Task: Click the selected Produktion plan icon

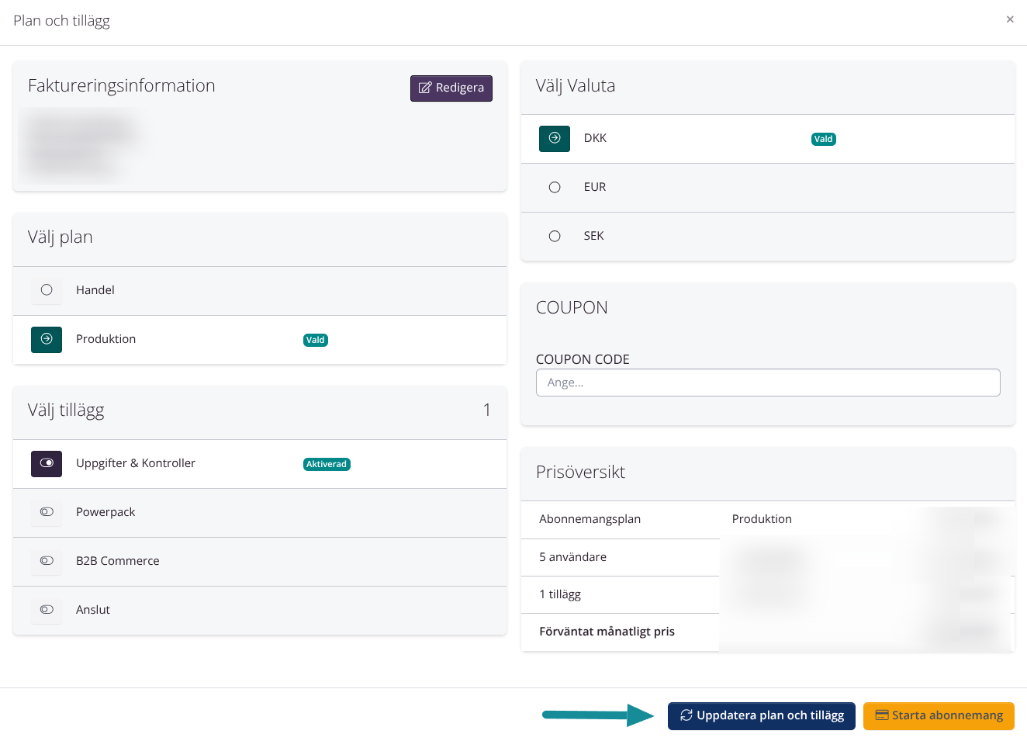Action: 47,339
